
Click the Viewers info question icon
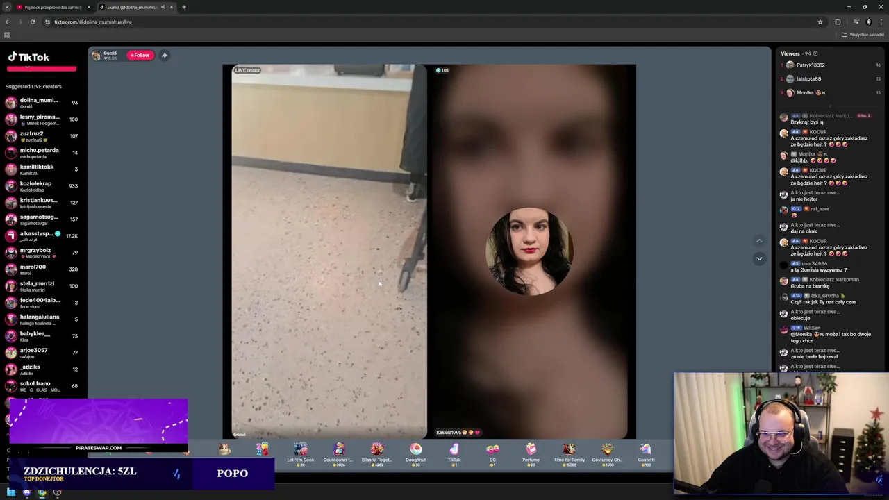pyautogui.click(x=815, y=53)
